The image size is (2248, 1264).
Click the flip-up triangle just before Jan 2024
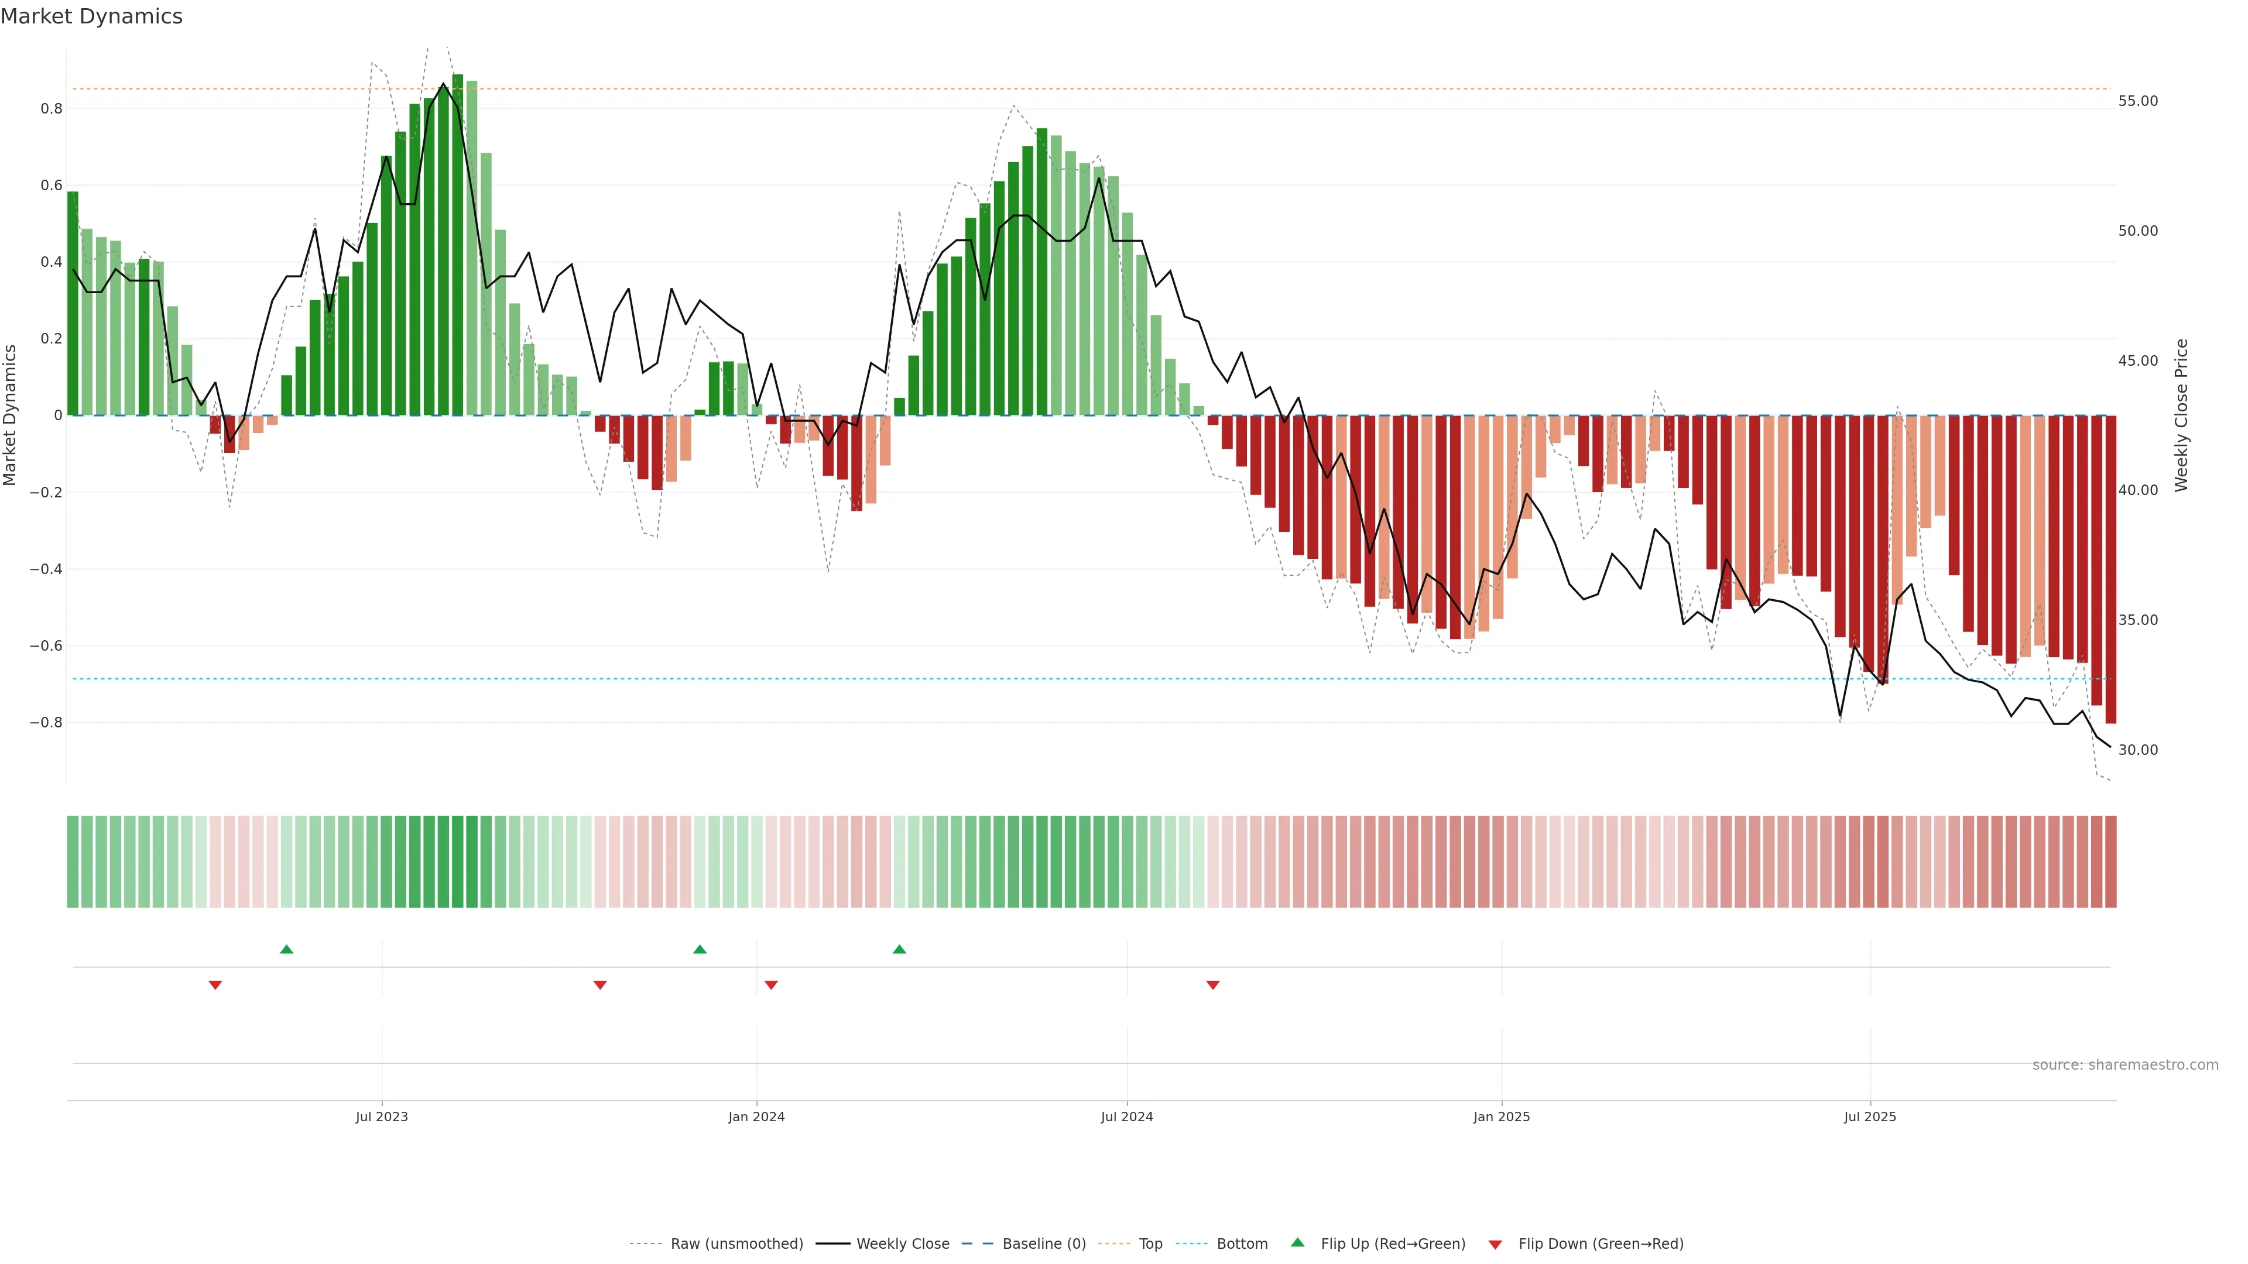700,949
